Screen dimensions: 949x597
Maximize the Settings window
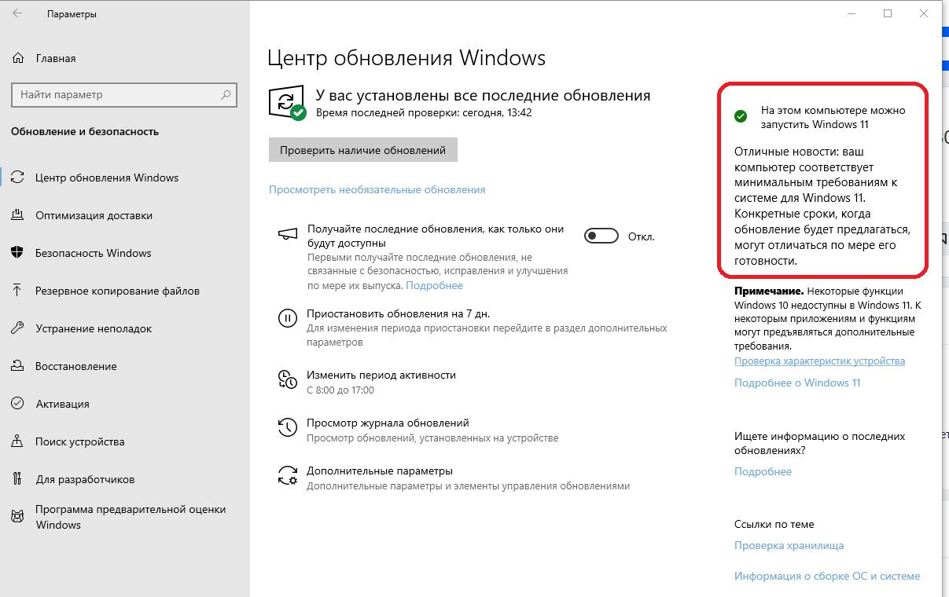coord(888,13)
